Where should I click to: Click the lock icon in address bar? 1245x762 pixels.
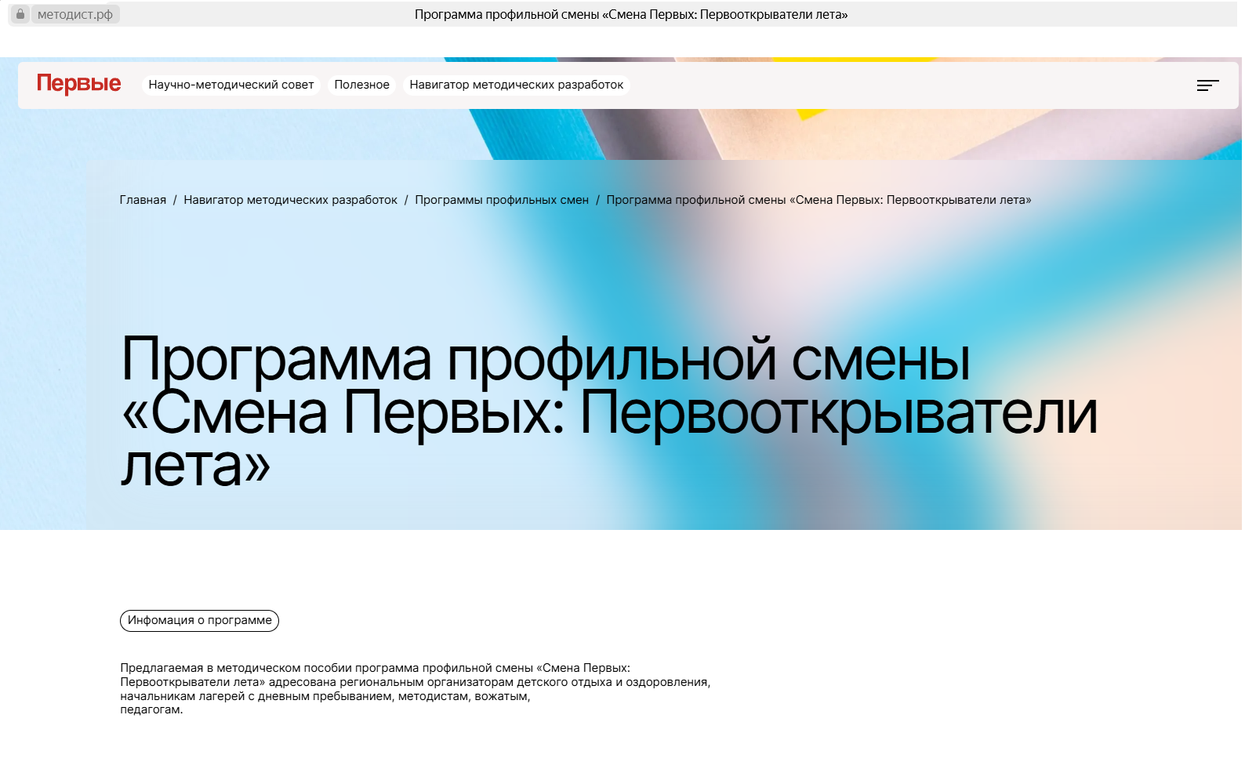click(x=20, y=14)
